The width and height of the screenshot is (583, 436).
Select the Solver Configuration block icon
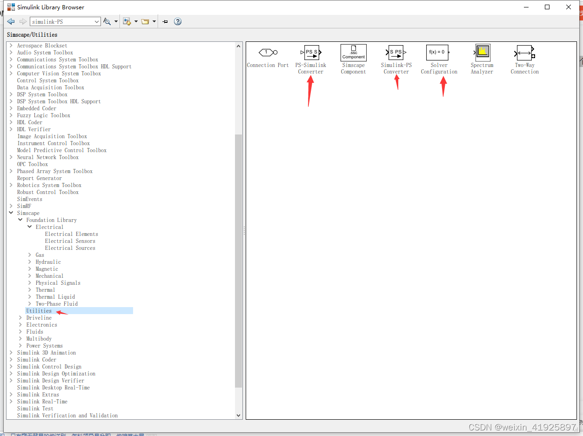(438, 52)
